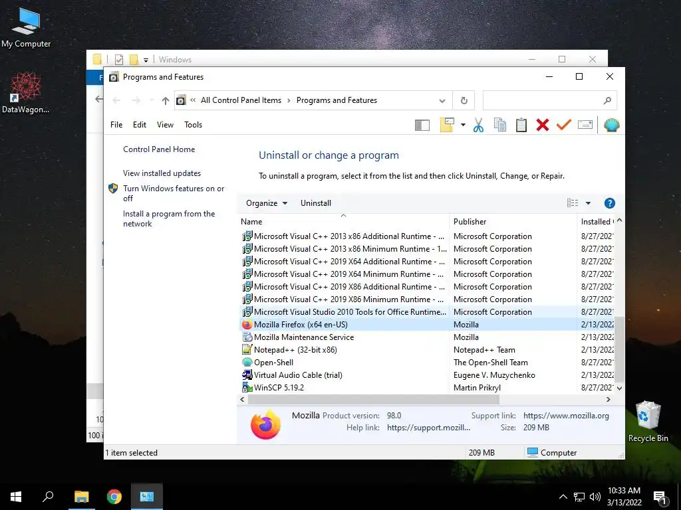Viewport: 681px width, 510px height.
Task: Click Install a program from the network
Action: pos(169,218)
